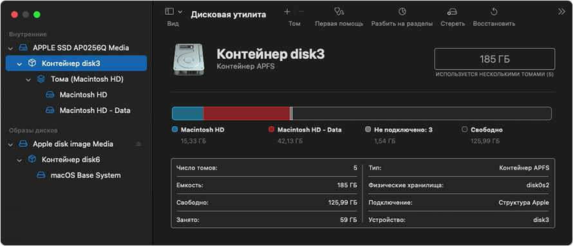Click blue Macintosh HD usage segment

click(188, 113)
